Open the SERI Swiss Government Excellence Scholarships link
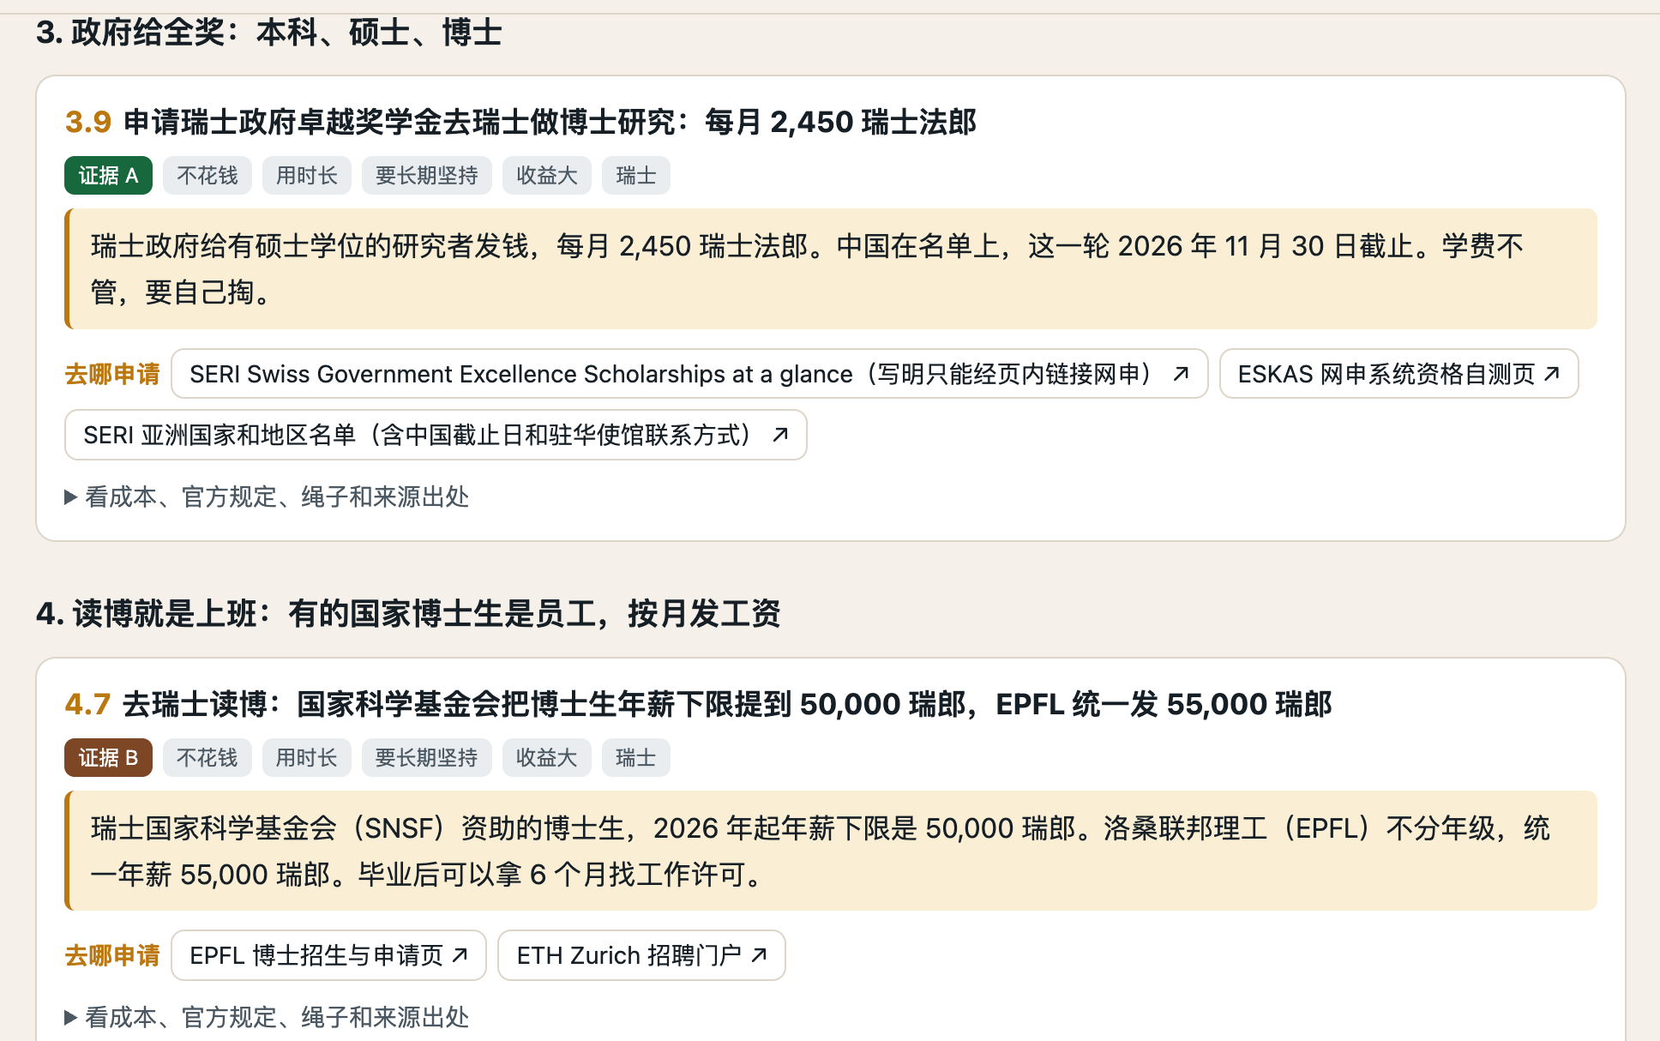Image resolution: width=1660 pixels, height=1041 pixels. tap(689, 374)
